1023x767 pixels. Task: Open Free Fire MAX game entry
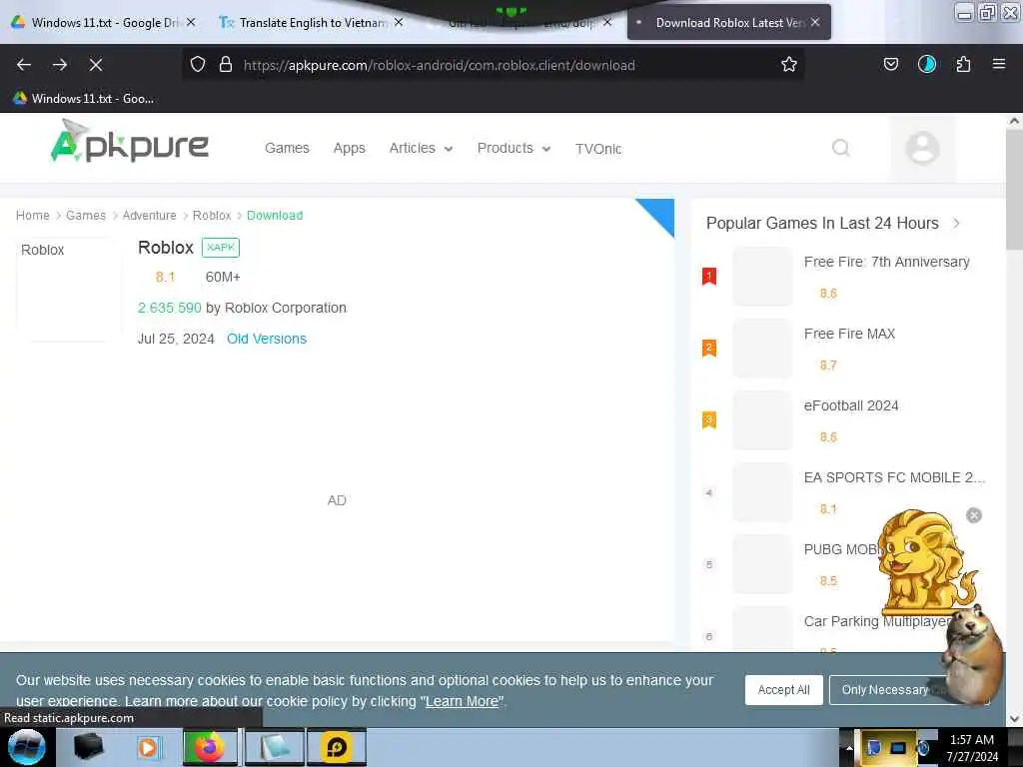pyautogui.click(x=849, y=334)
